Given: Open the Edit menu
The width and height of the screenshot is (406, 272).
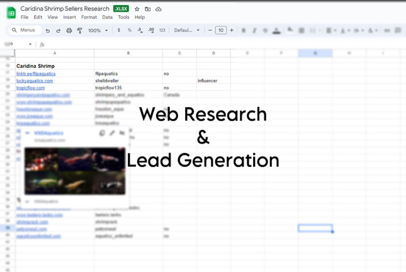Looking at the screenshot, I should click(x=38, y=17).
